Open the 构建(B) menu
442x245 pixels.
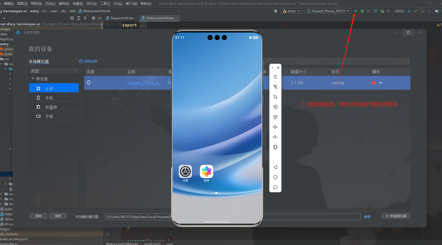78,3
